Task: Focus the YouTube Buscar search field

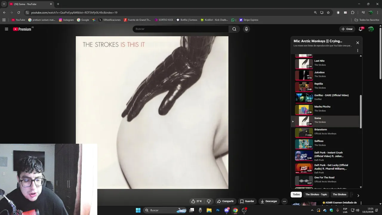Action: click(181, 29)
